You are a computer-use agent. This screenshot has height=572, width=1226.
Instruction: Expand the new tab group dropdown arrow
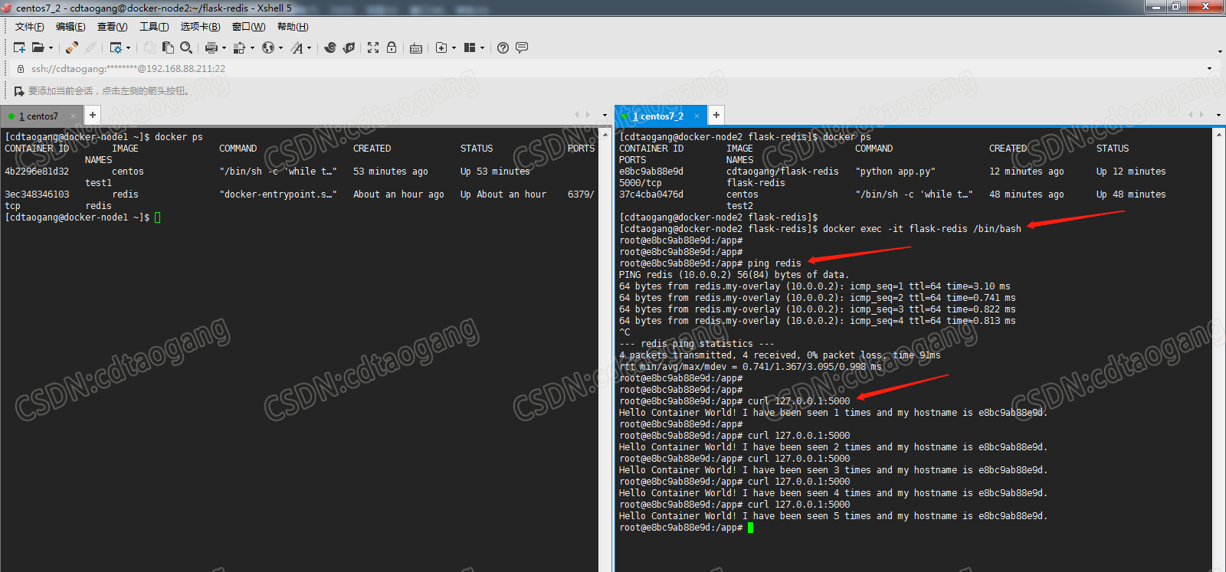(x=454, y=47)
